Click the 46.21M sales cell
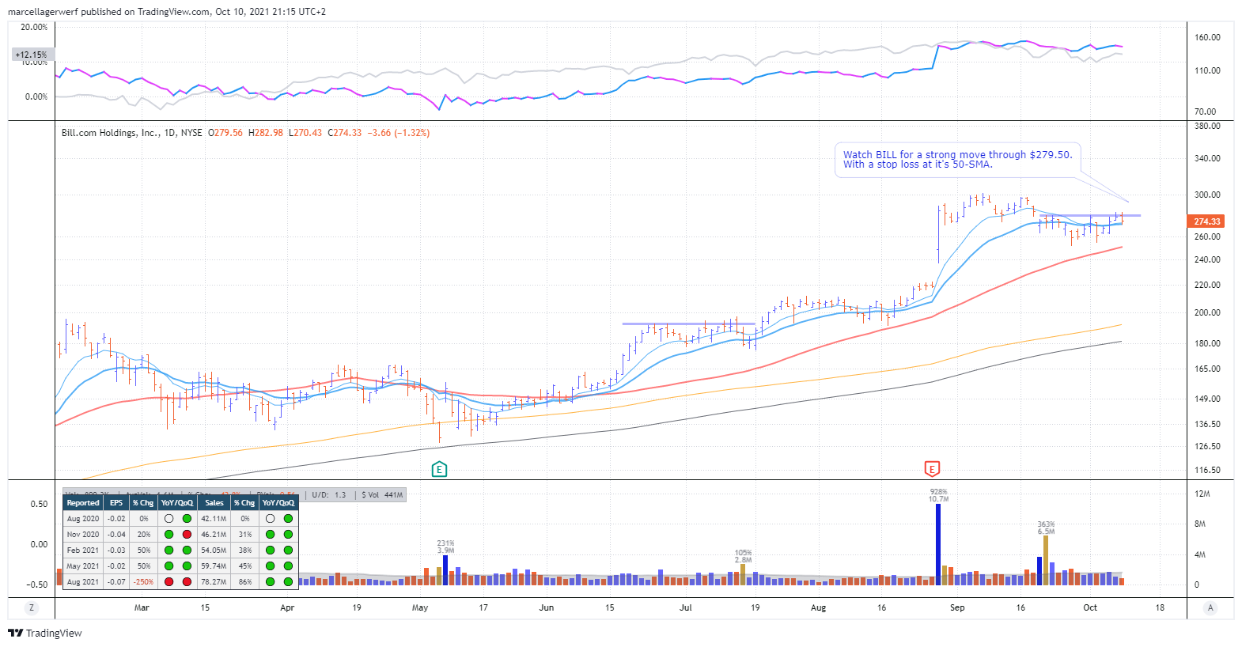The image size is (1242, 647). (x=214, y=535)
